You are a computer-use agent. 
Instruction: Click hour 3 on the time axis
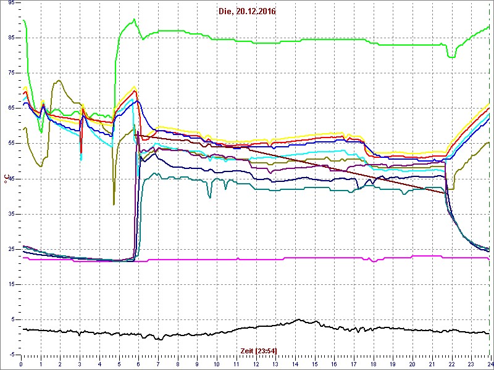click(x=80, y=364)
